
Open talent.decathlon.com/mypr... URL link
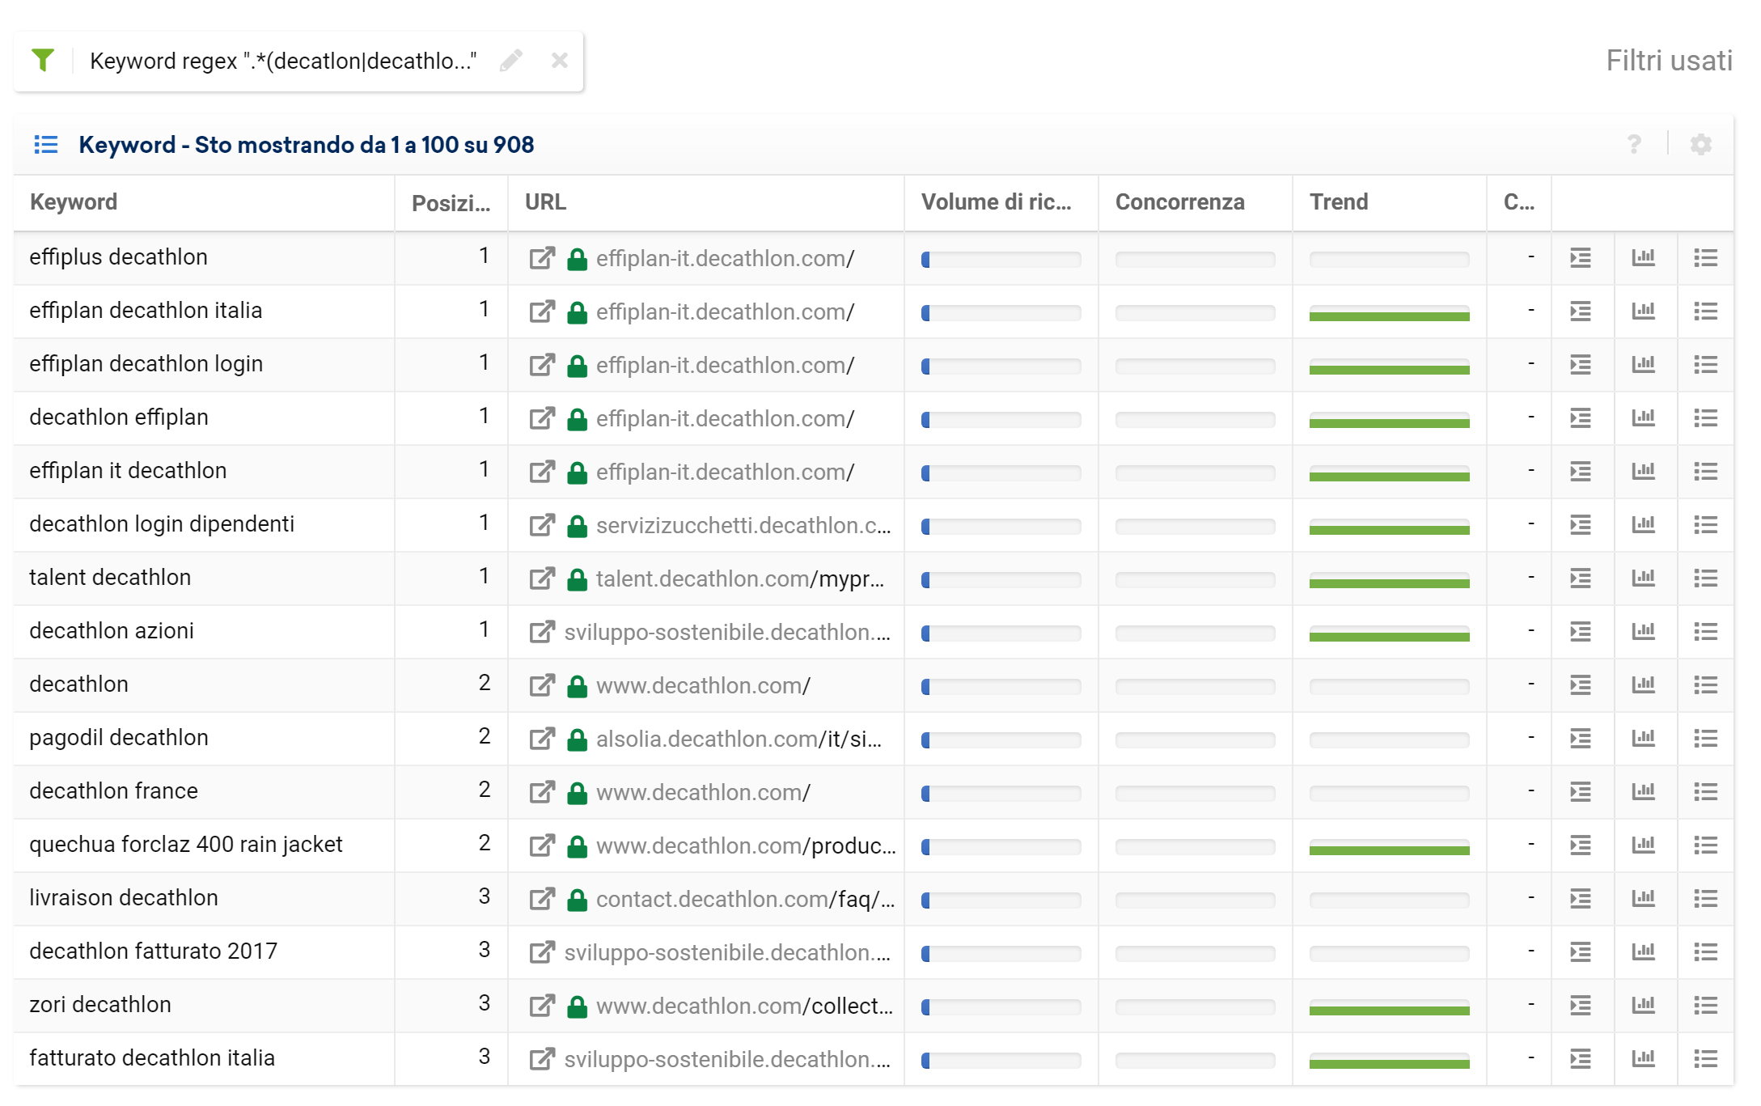click(740, 579)
